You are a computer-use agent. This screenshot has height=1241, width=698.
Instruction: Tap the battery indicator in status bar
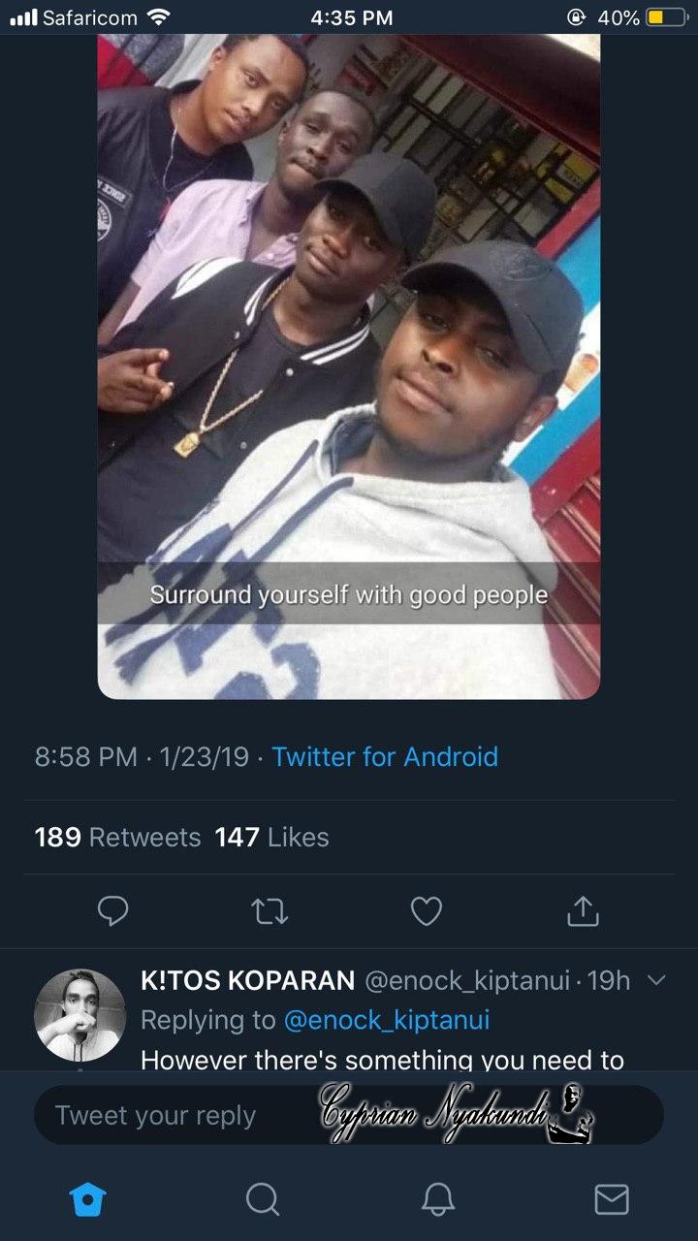pyautogui.click(x=667, y=17)
